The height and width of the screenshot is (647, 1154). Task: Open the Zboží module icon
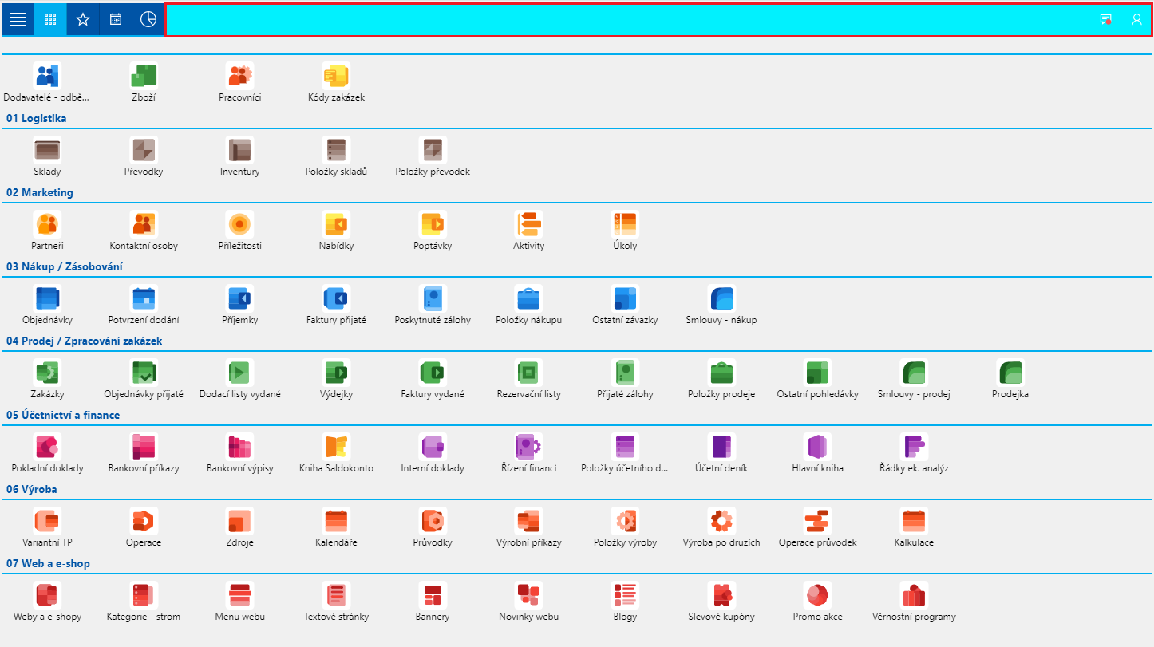pos(144,76)
